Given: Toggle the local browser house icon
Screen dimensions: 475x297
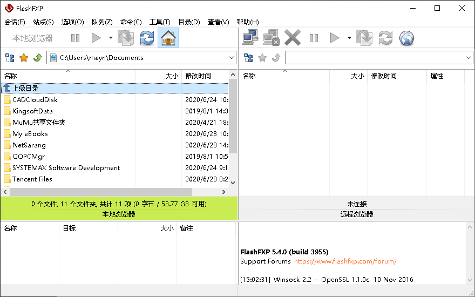Looking at the screenshot, I should 168,38.
